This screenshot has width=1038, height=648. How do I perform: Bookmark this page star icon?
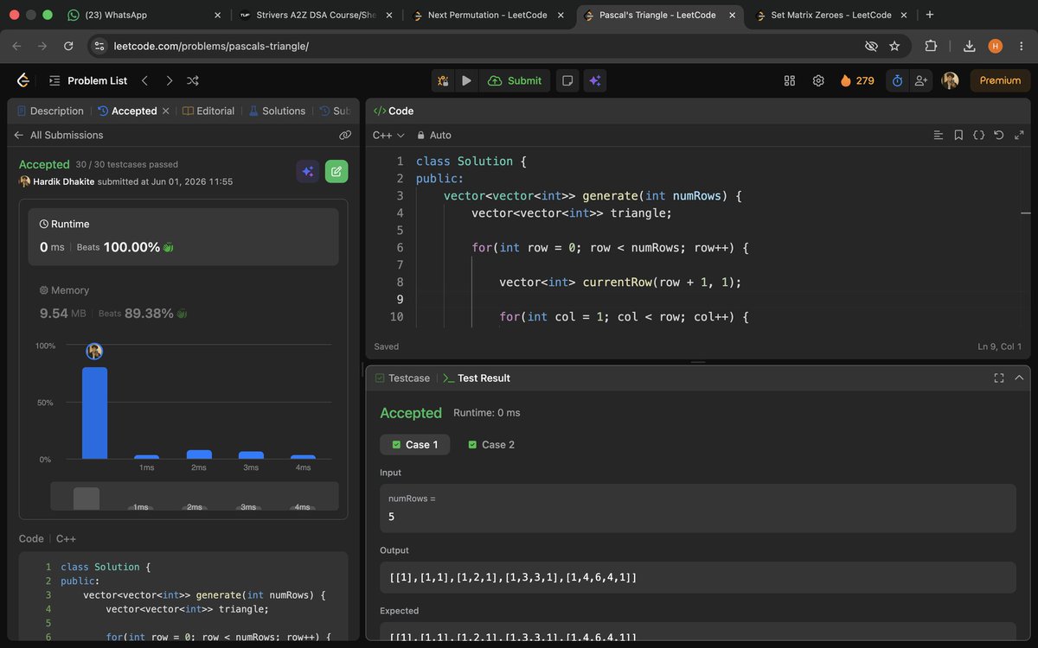tap(894, 46)
